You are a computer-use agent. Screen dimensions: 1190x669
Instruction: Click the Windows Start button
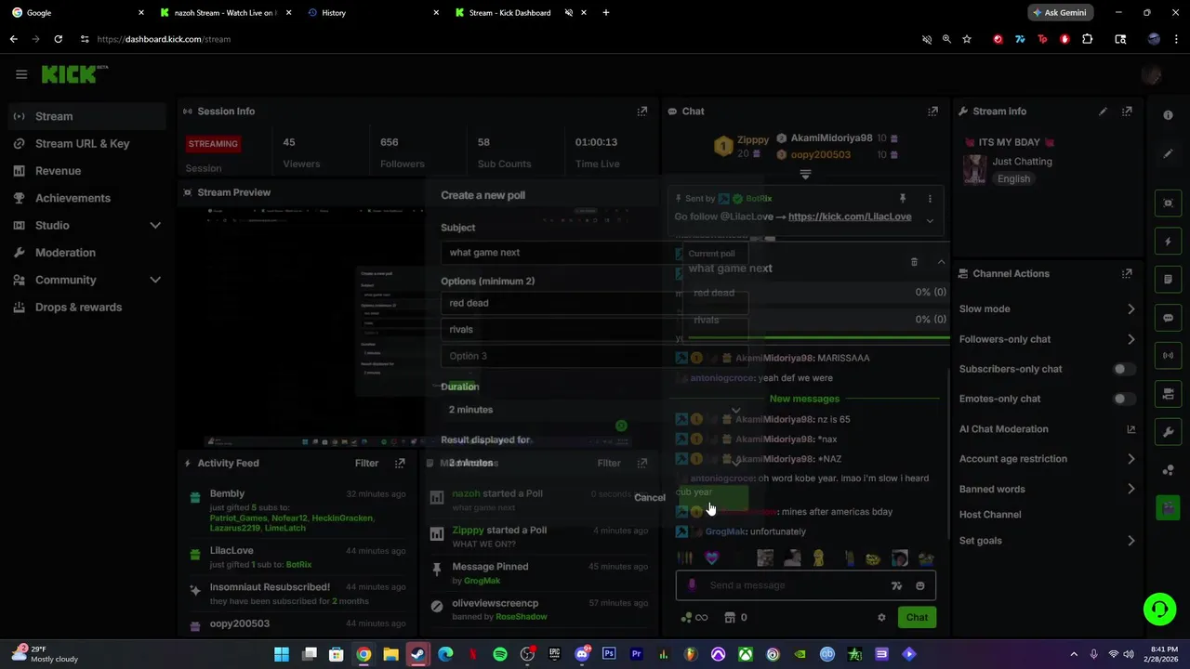point(282,654)
